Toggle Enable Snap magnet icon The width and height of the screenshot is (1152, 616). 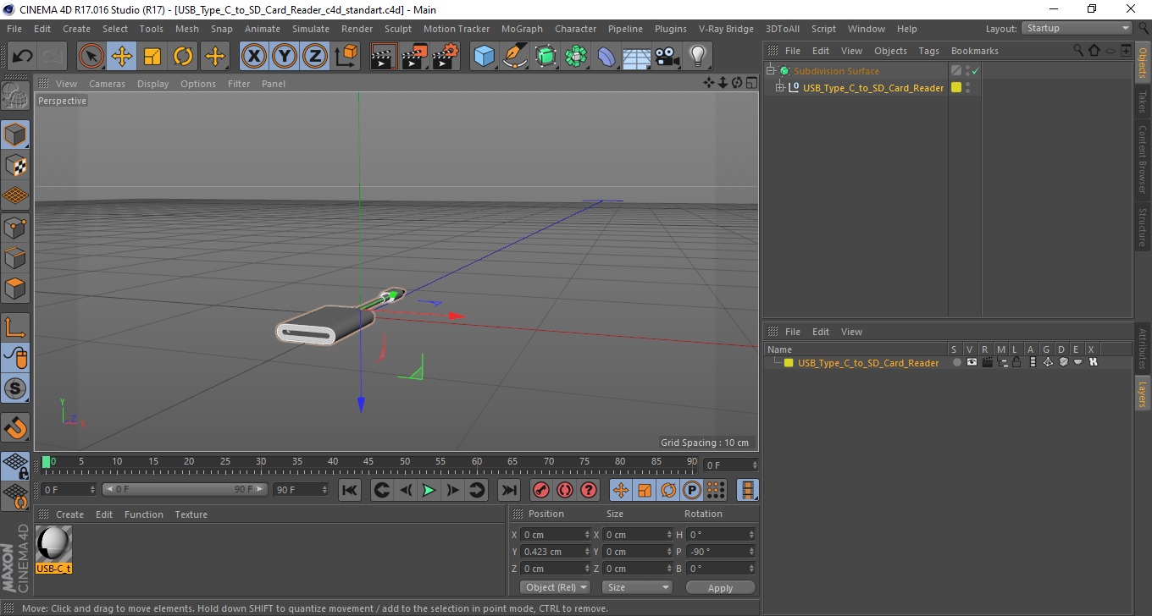click(x=15, y=427)
